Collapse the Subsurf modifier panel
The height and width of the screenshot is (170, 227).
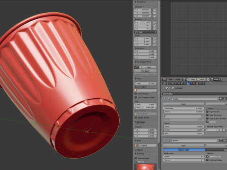coord(165,140)
